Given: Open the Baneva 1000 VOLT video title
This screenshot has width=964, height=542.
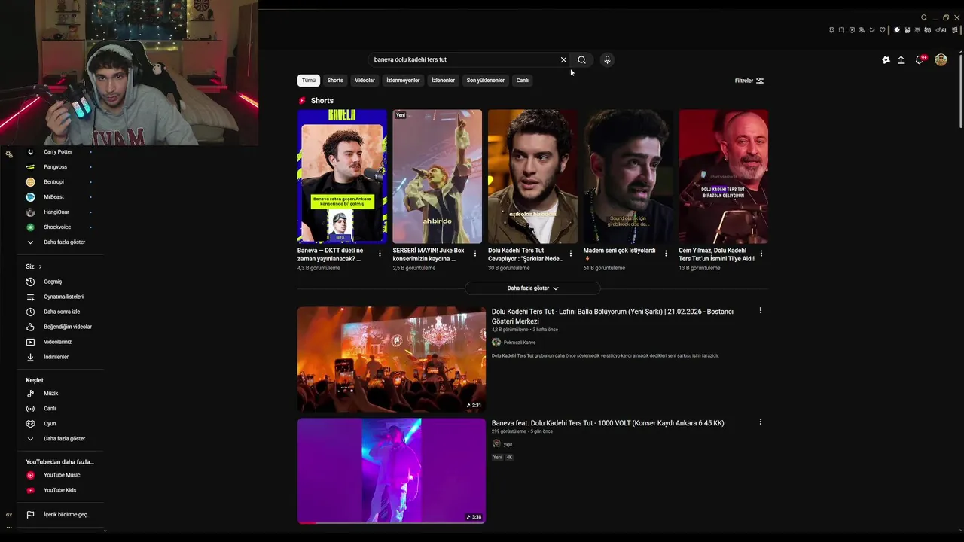Looking at the screenshot, I should [x=608, y=423].
